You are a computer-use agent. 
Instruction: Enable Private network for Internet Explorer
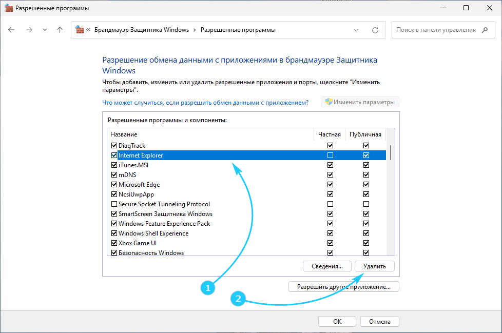coord(330,155)
